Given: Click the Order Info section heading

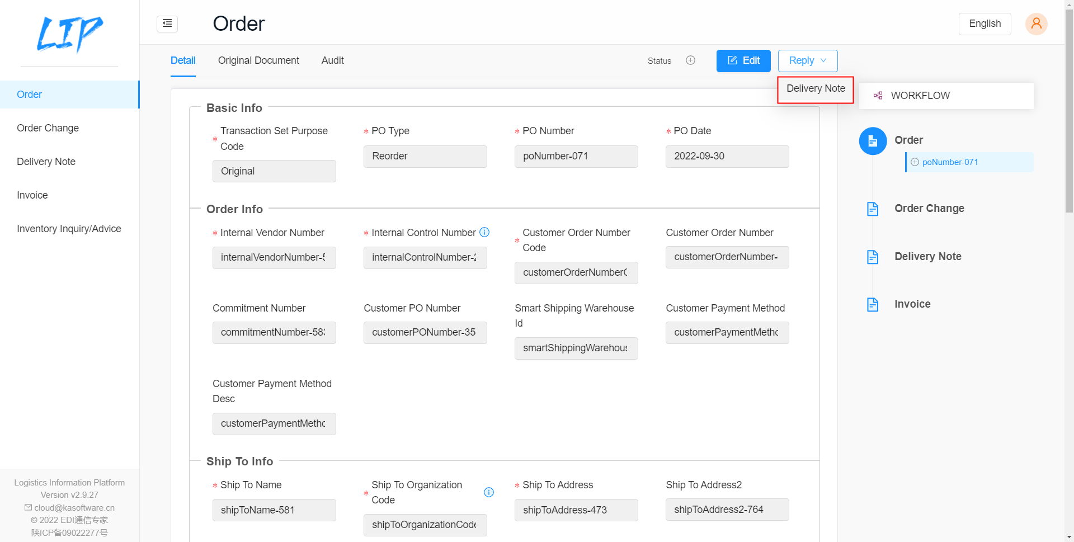Looking at the screenshot, I should (x=234, y=209).
